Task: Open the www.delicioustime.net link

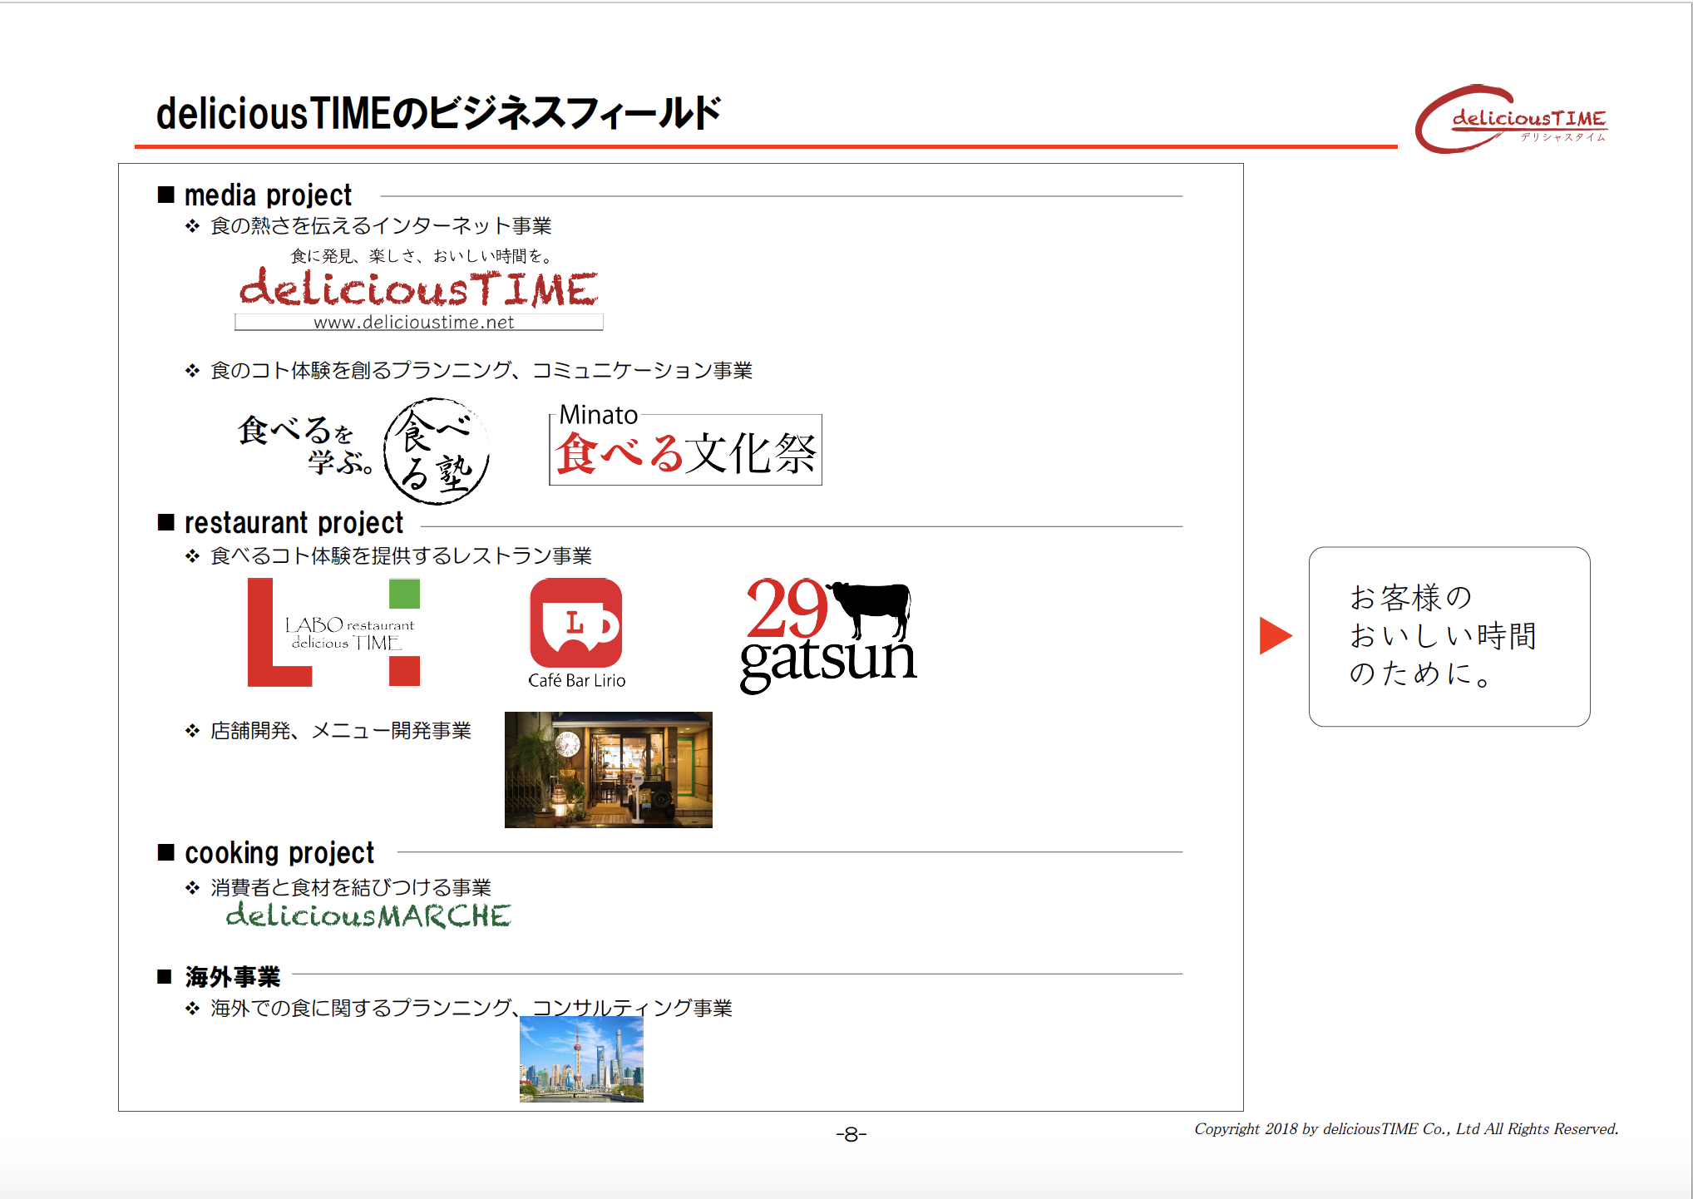Action: point(414,322)
